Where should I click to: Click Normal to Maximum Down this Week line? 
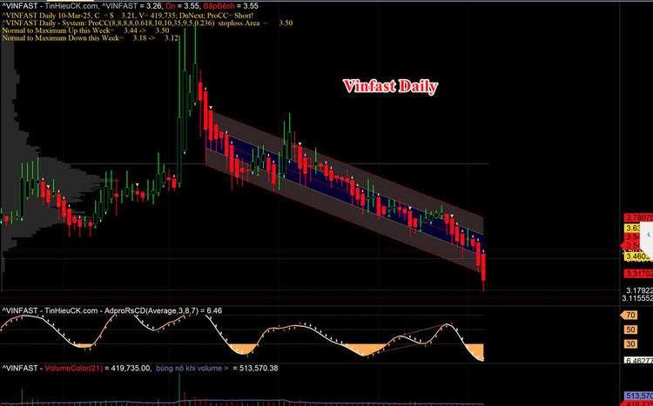pyautogui.click(x=90, y=38)
